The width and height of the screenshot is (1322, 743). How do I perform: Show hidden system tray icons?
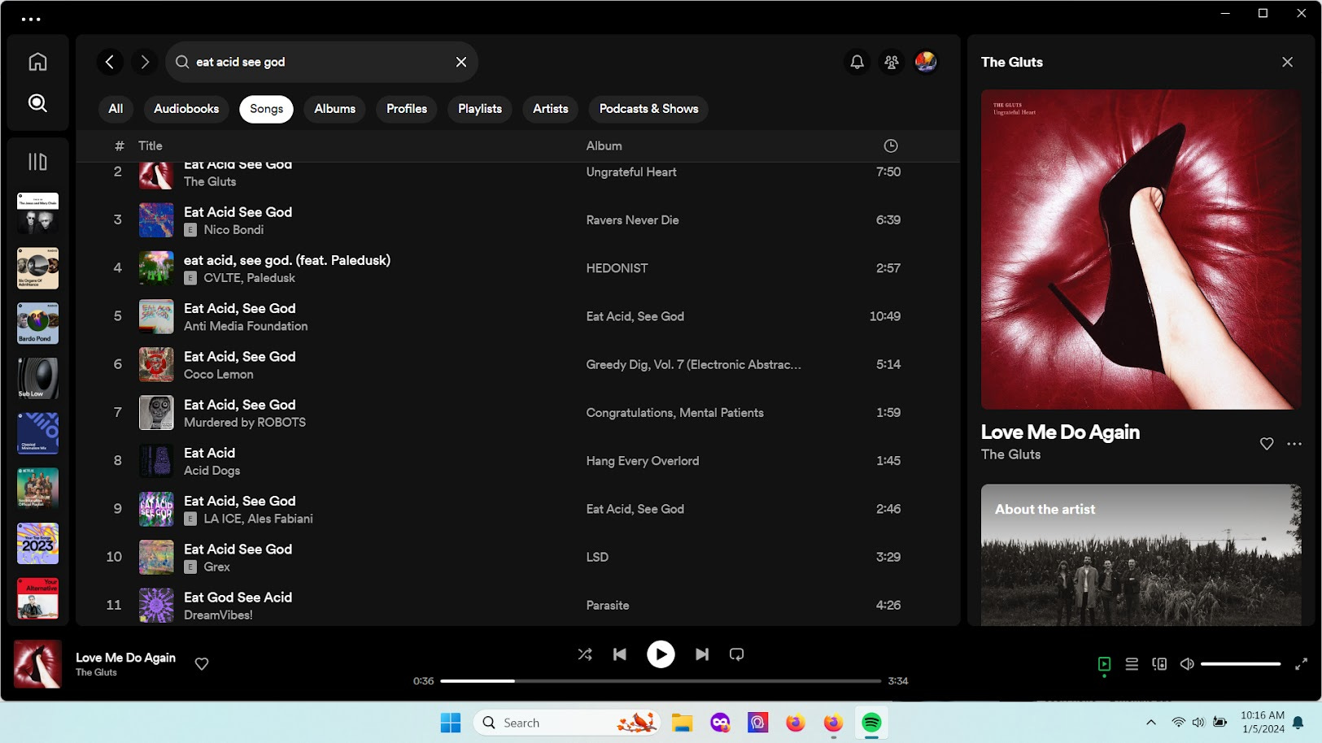pos(1150,723)
